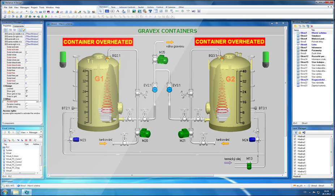Switch to the Johnson Controls palette tab
The width and height of the screenshot is (335, 196).
tap(127, 7)
